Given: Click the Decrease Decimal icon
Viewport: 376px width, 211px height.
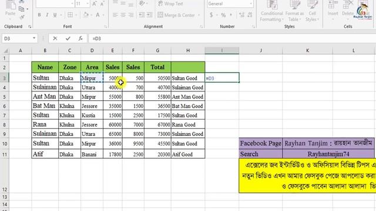Looking at the screenshot, I should [x=250, y=15].
